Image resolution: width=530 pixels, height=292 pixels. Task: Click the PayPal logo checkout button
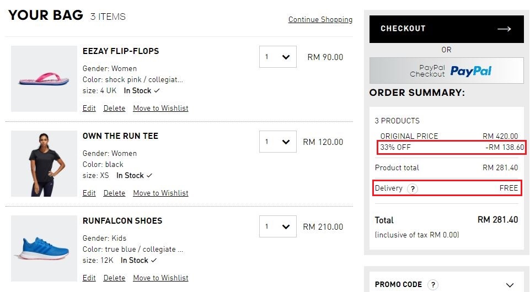click(446, 71)
